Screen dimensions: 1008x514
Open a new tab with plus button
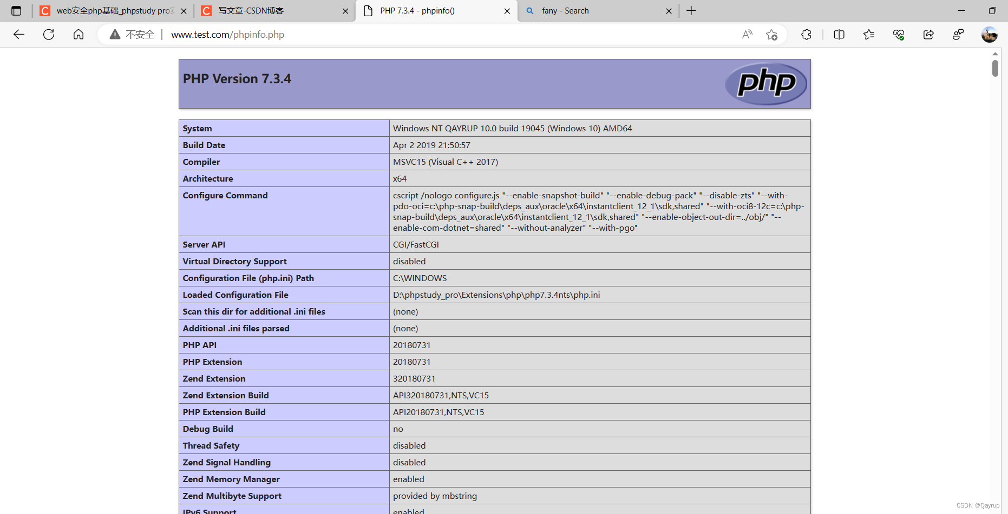[691, 11]
